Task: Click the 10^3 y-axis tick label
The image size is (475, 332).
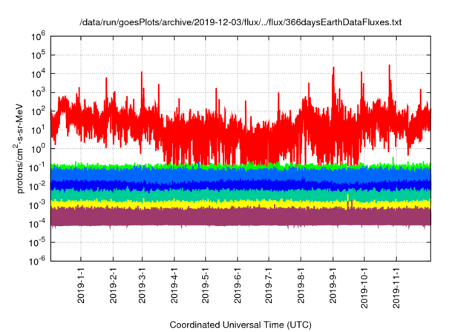Action: [x=38, y=93]
